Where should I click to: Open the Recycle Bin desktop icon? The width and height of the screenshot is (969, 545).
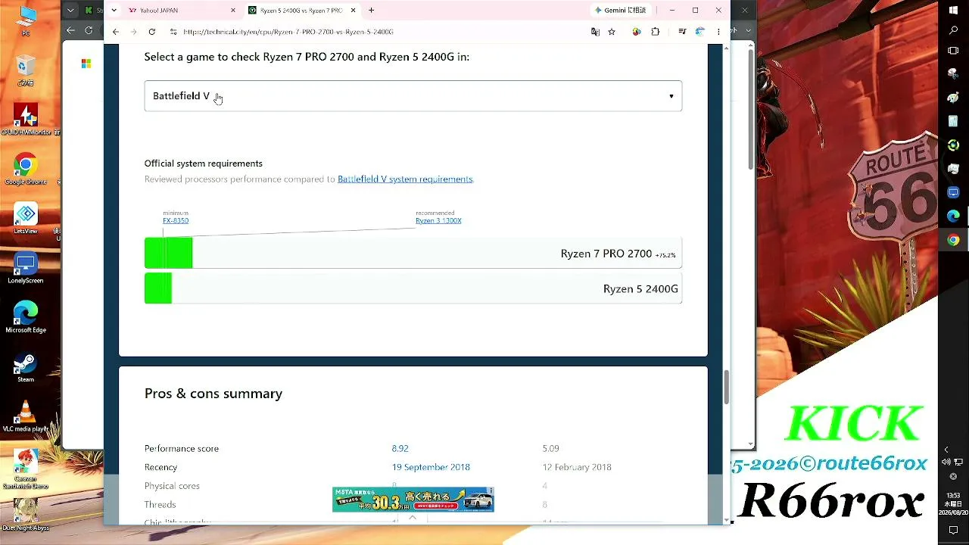tap(26, 70)
